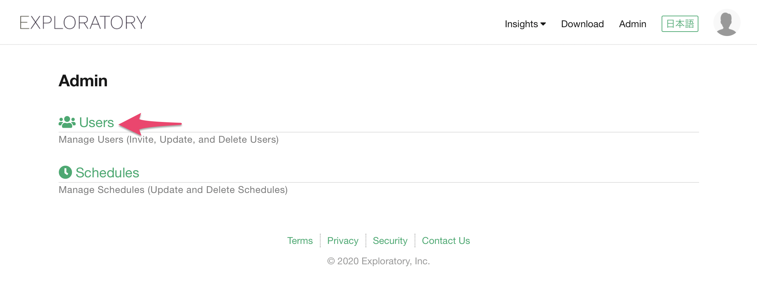Open the Privacy footer link
The width and height of the screenshot is (757, 284).
343,241
